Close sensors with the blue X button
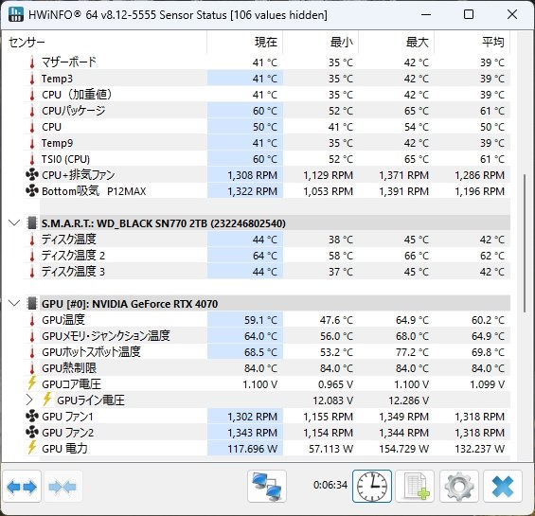 (503, 487)
